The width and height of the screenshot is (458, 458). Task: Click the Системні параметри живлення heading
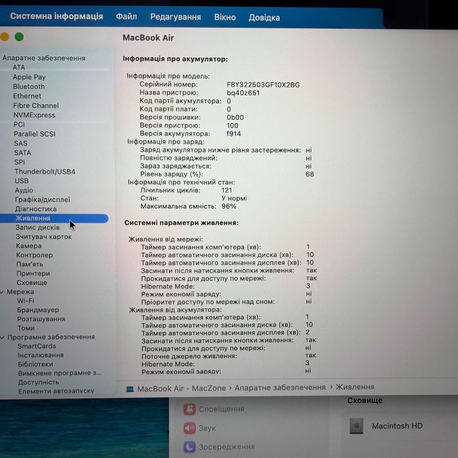(181, 223)
